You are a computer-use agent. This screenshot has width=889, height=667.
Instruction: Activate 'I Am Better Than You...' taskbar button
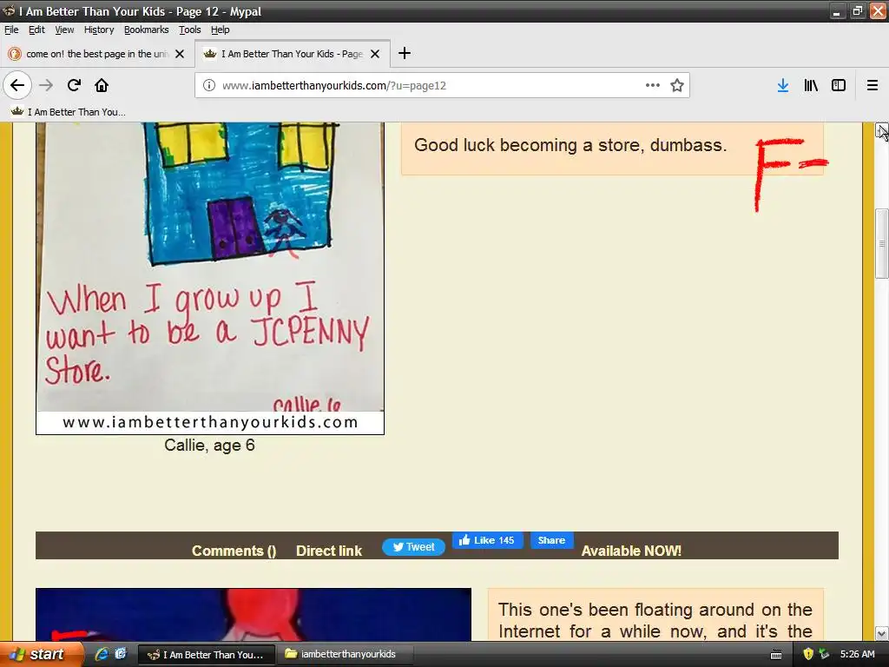click(x=207, y=655)
